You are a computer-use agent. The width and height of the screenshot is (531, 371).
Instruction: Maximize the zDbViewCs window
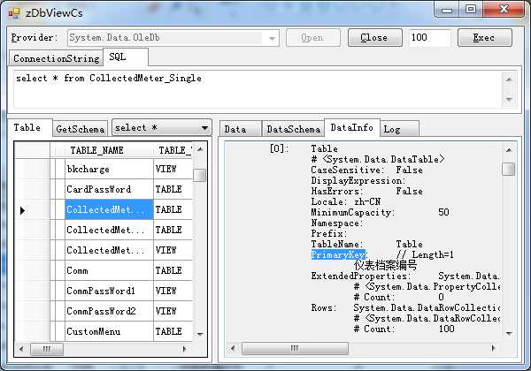[x=471, y=10]
